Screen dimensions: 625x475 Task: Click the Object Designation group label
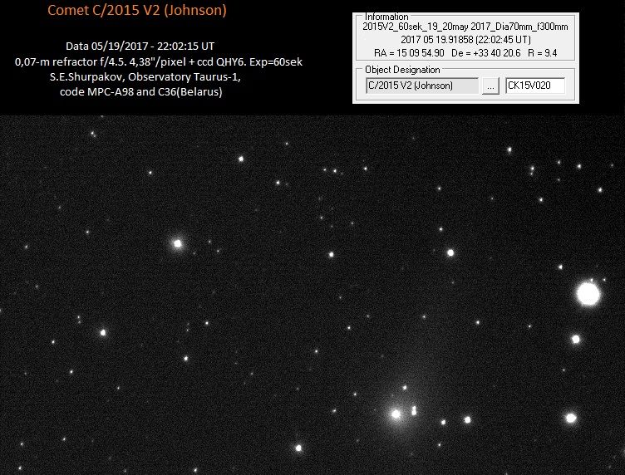(x=401, y=69)
